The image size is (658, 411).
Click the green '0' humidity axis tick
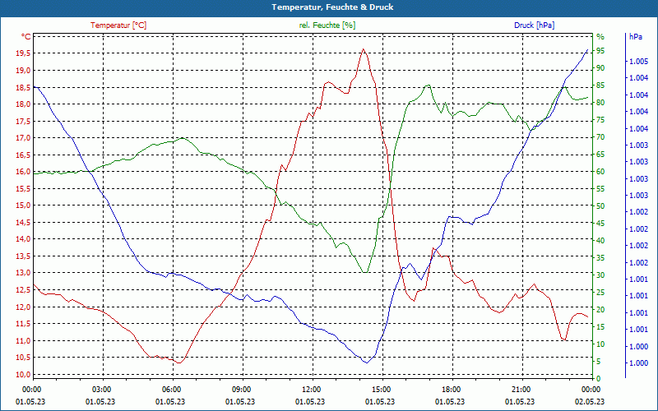pos(599,379)
